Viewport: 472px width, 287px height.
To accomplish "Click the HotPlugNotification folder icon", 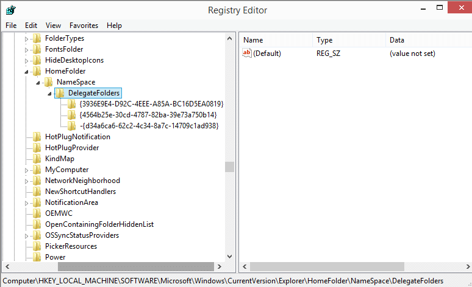I will (x=37, y=137).
